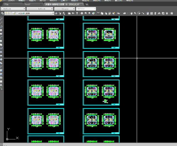Switch to the Revit* drawing tab

pyautogui.click(x=27, y=4)
